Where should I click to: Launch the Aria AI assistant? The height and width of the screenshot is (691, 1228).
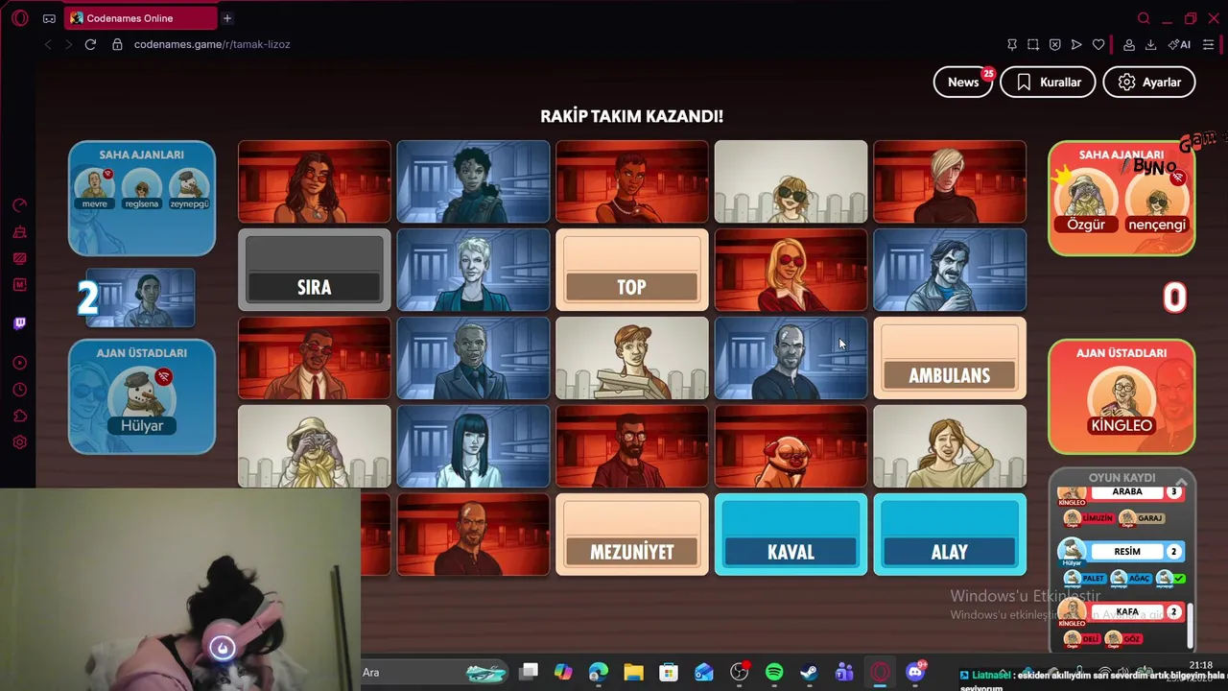click(x=1180, y=44)
